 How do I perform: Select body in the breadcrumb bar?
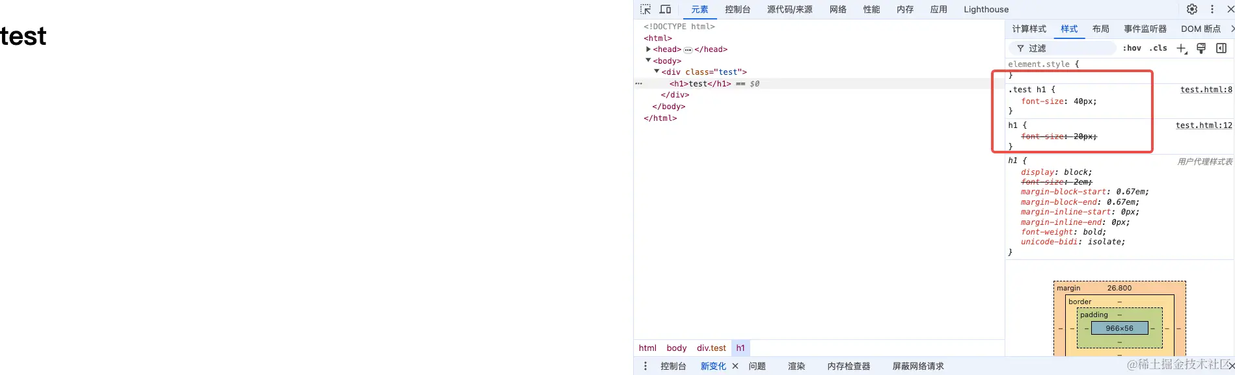[x=677, y=348]
